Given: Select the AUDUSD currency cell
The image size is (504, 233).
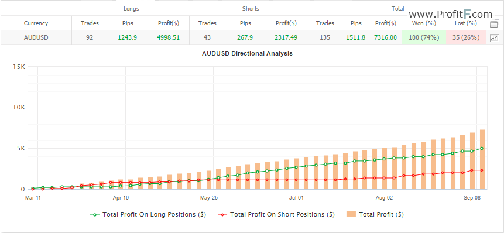Looking at the screenshot, I should click(x=36, y=37).
